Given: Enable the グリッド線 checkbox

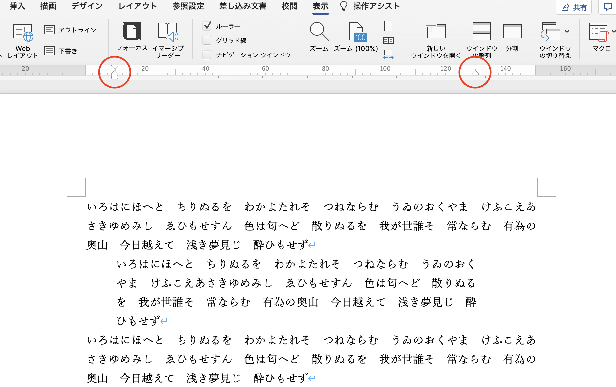Looking at the screenshot, I should coord(207,40).
